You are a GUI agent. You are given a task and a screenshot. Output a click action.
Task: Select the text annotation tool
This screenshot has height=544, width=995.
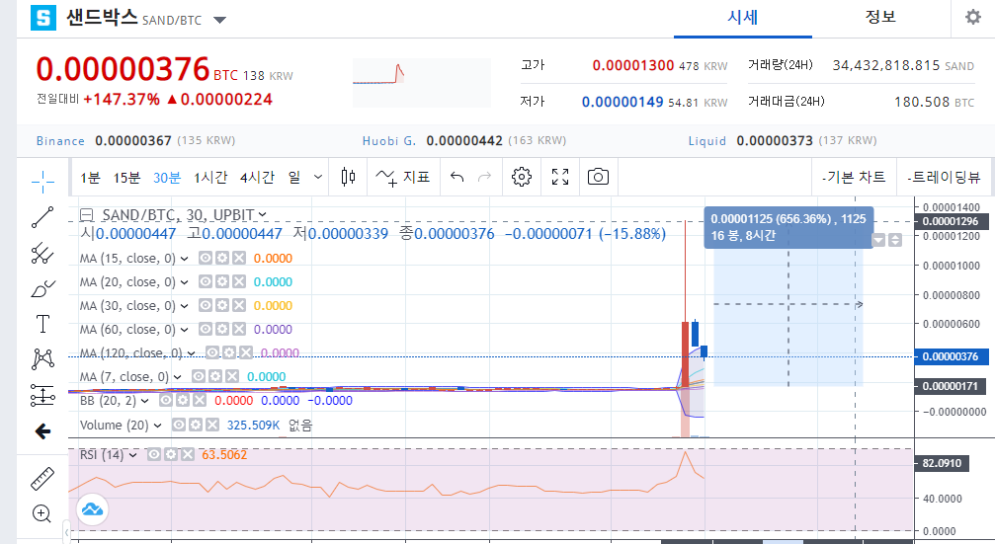click(x=42, y=324)
